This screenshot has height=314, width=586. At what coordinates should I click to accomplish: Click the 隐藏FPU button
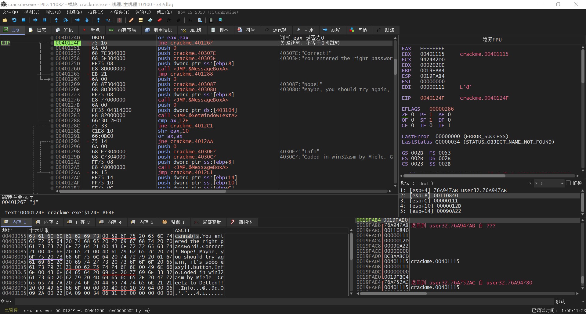click(492, 40)
